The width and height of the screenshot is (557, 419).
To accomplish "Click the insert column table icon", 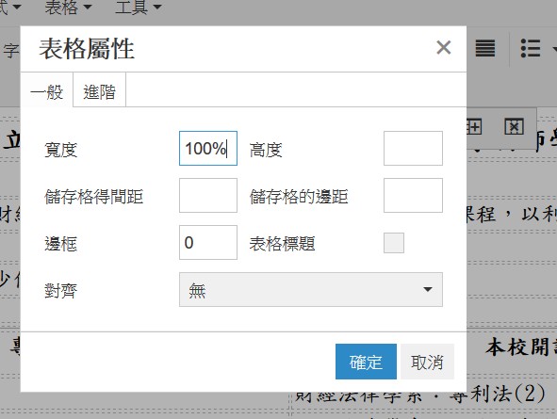I will pos(474,127).
